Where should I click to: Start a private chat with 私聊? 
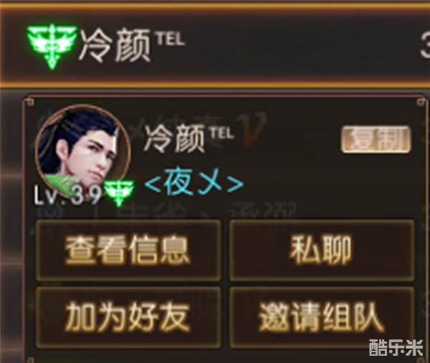(322, 250)
